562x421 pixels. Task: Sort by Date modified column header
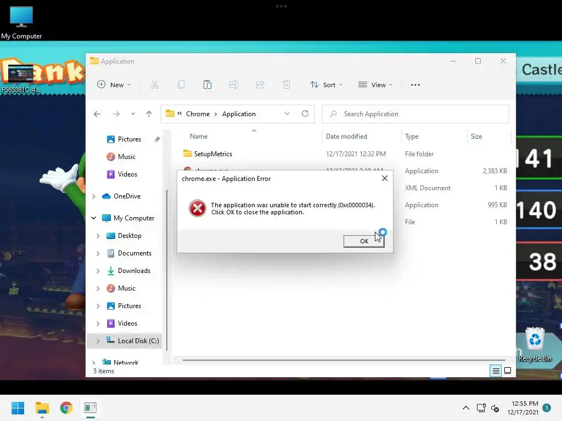pyautogui.click(x=346, y=136)
